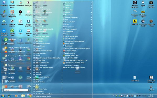The width and height of the screenshot is (157, 98).
Task: Open Windows Media Player taskbar icon
Action: point(16,96)
